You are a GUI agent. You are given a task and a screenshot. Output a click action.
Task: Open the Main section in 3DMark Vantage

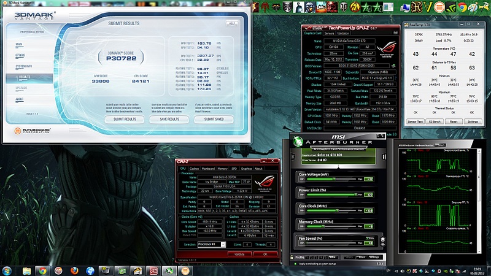[x=19, y=44]
